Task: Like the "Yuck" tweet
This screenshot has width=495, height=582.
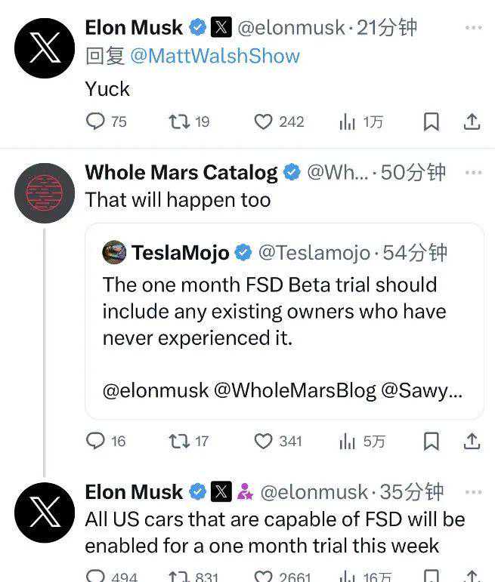Action: click(263, 122)
